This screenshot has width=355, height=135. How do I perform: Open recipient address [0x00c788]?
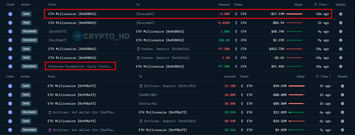pos(148,95)
